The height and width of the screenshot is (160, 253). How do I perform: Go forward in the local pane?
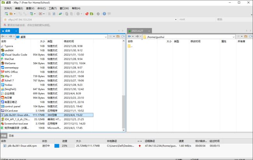click(x=11, y=37)
